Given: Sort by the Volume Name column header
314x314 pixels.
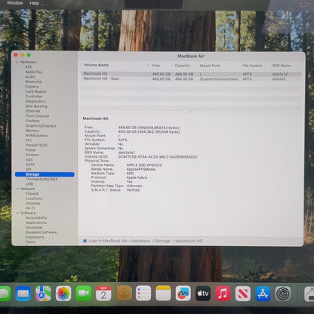Looking at the screenshot, I should point(96,65).
